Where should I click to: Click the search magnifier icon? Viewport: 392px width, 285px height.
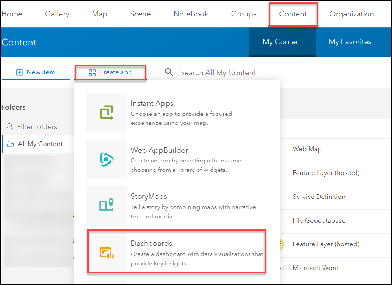coord(169,72)
